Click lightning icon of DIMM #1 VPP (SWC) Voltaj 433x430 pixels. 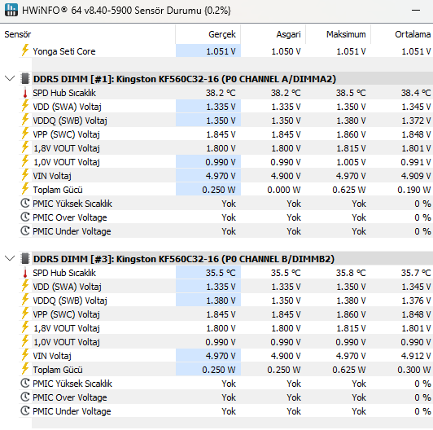click(25, 134)
